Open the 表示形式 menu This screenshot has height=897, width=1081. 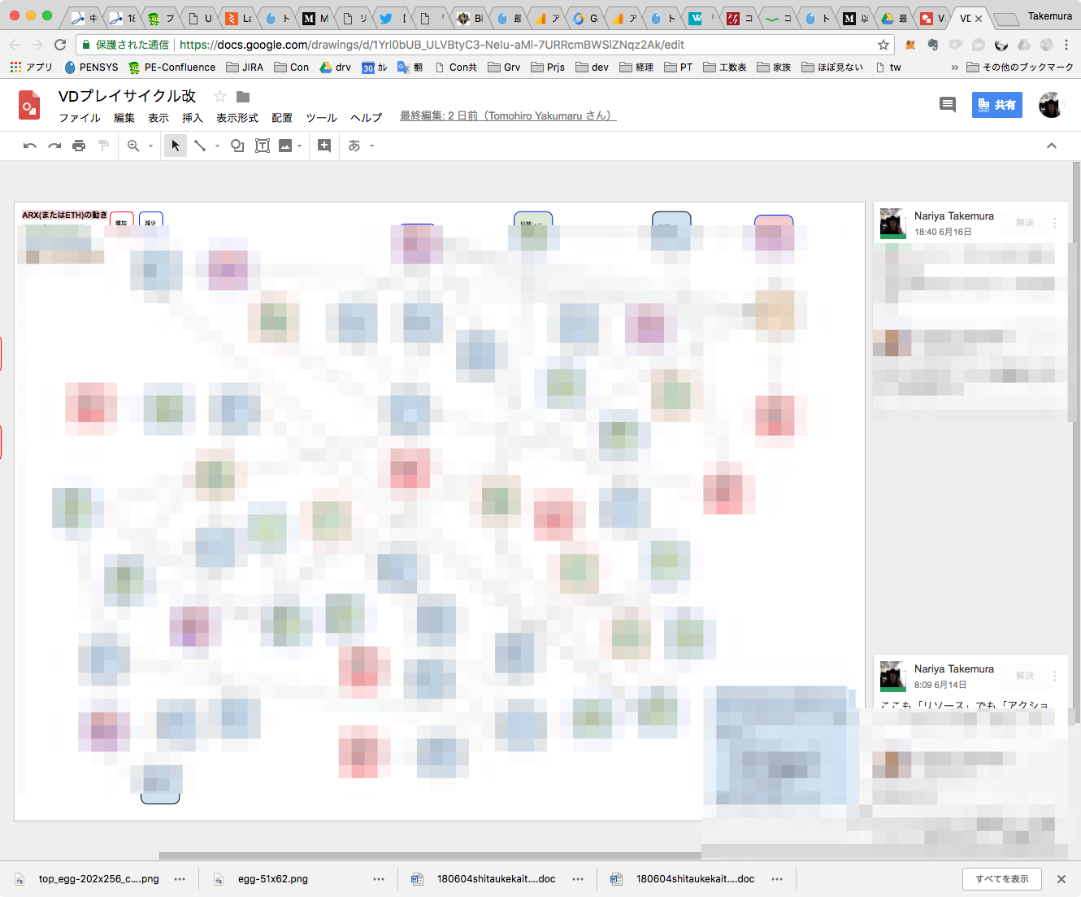(x=237, y=118)
